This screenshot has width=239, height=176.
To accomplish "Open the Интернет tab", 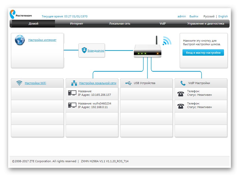I will pyautogui.click(x=77, y=24).
